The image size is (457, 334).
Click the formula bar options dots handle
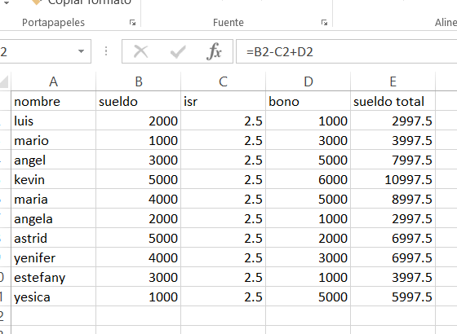click(x=106, y=51)
